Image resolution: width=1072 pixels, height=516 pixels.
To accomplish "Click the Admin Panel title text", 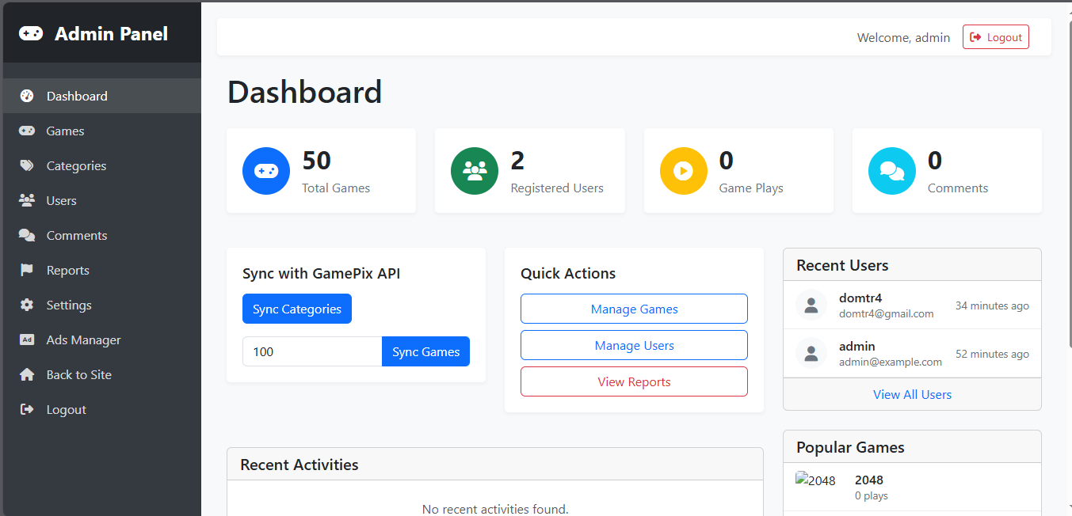I will point(112,33).
